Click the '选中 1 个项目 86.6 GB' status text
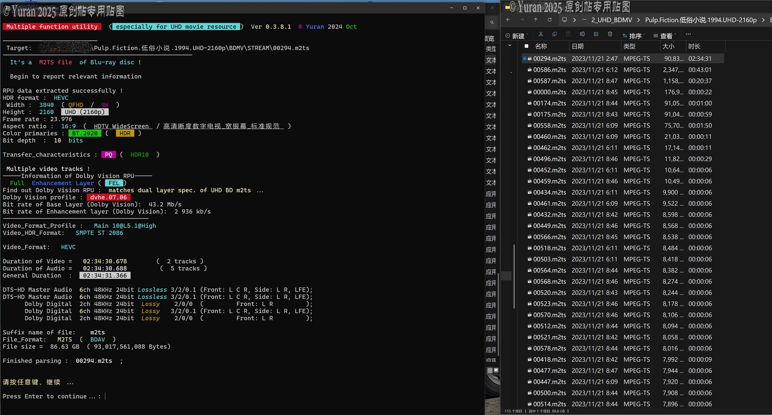Screen dimensions: 772x415 coord(546,411)
